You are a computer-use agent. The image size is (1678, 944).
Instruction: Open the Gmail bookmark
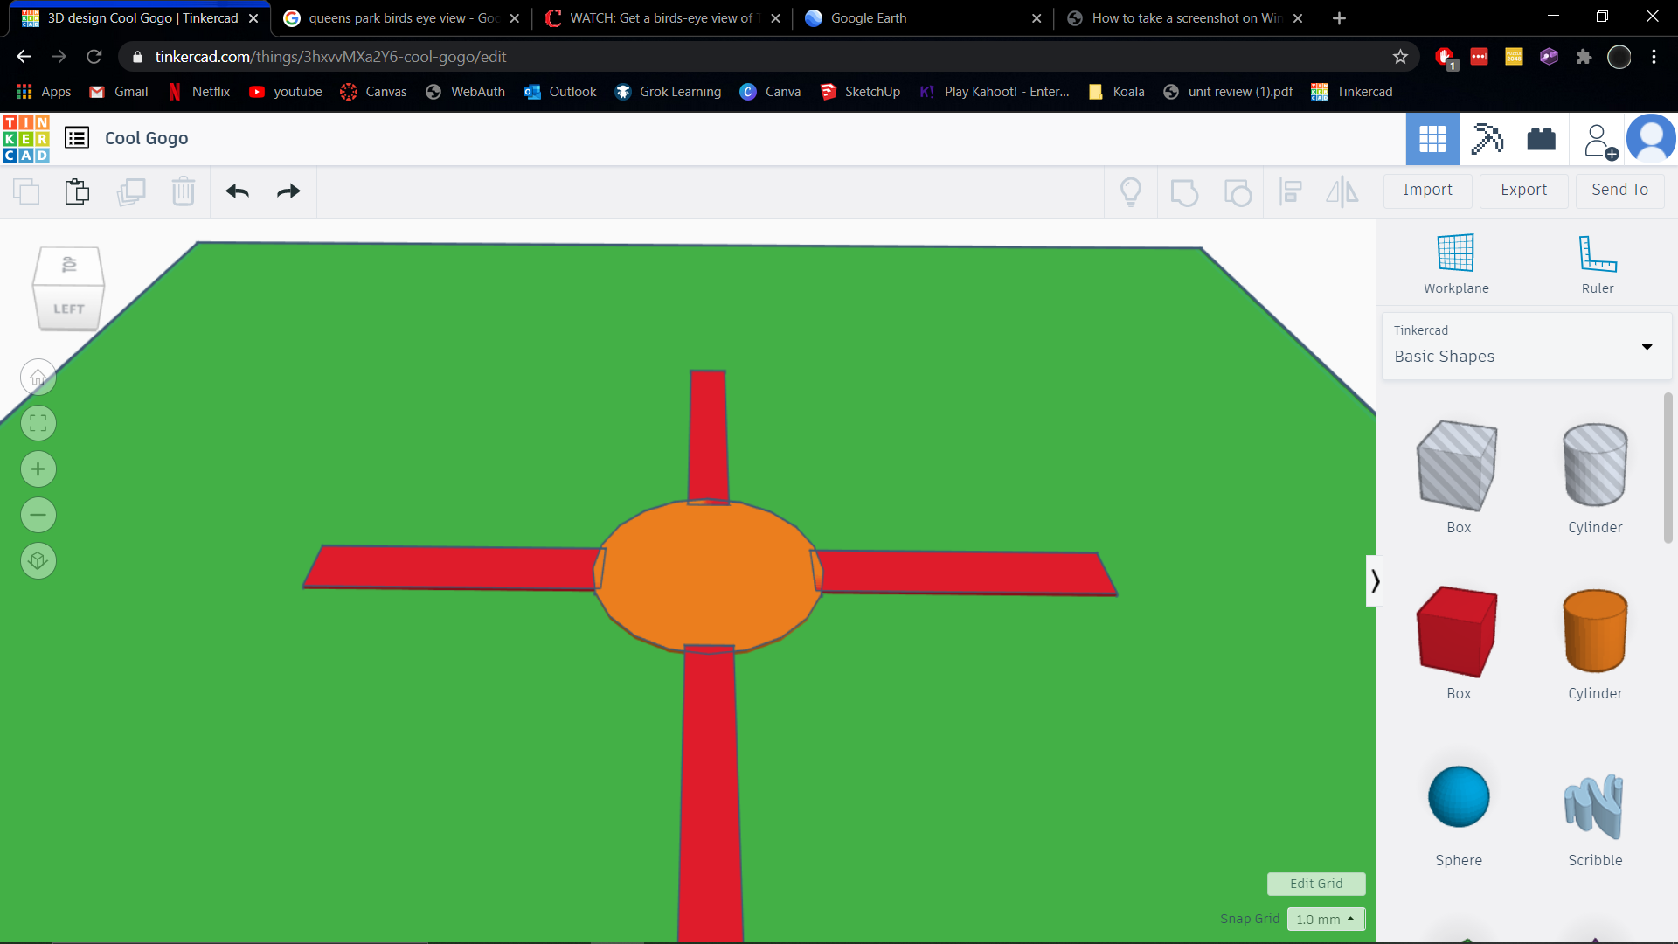(119, 92)
